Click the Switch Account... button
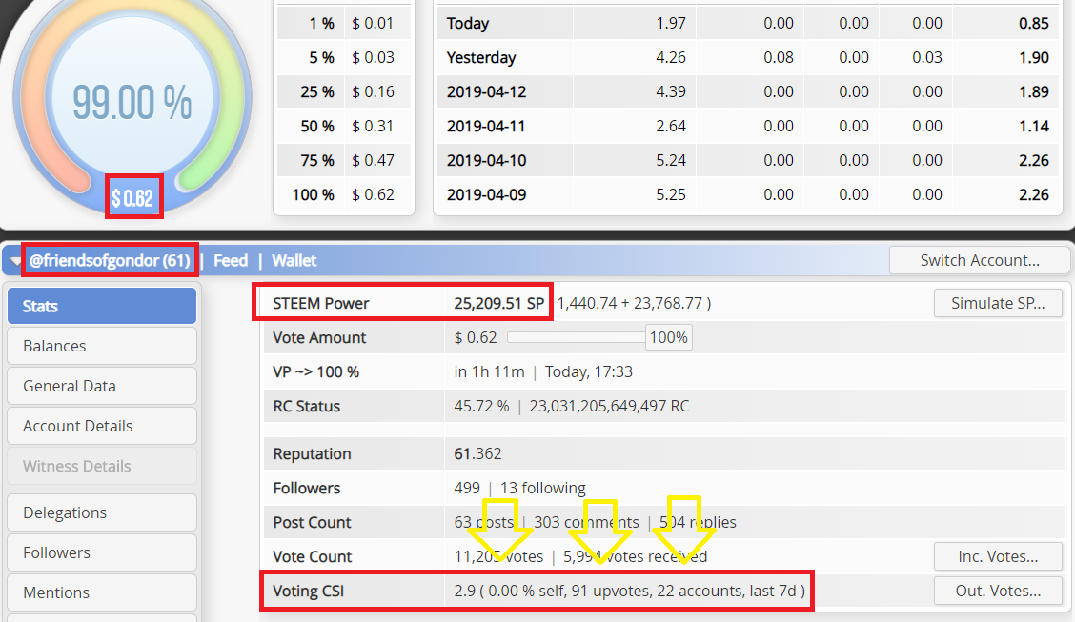1075x622 pixels. [x=980, y=260]
